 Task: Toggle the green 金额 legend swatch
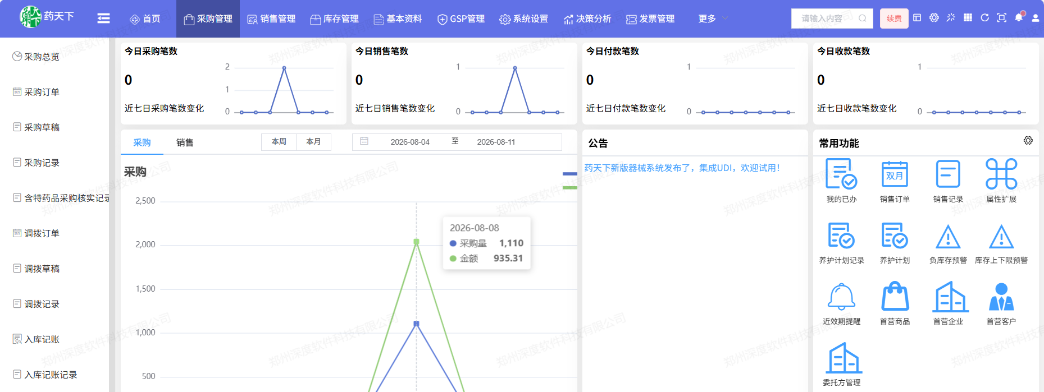coord(570,187)
